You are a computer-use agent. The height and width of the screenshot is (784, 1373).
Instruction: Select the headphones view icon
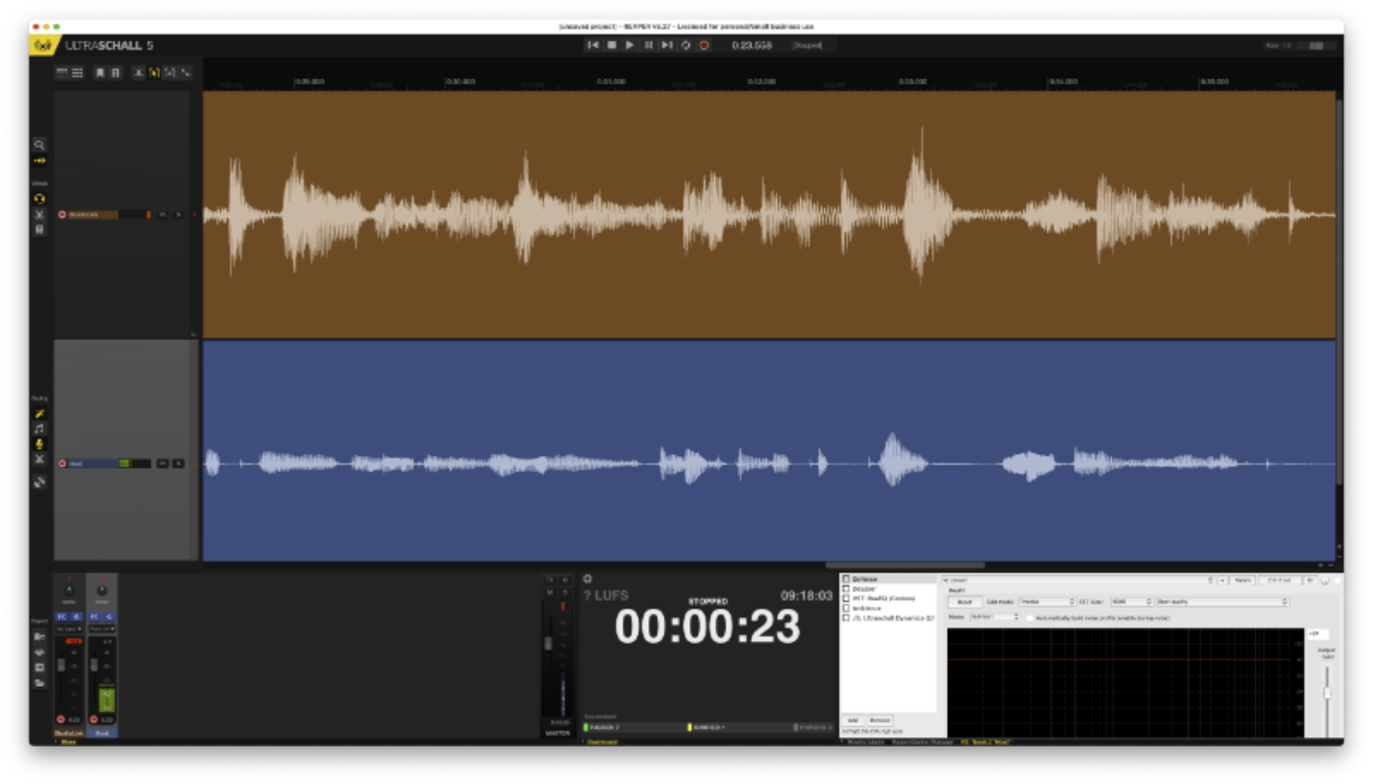(x=39, y=198)
